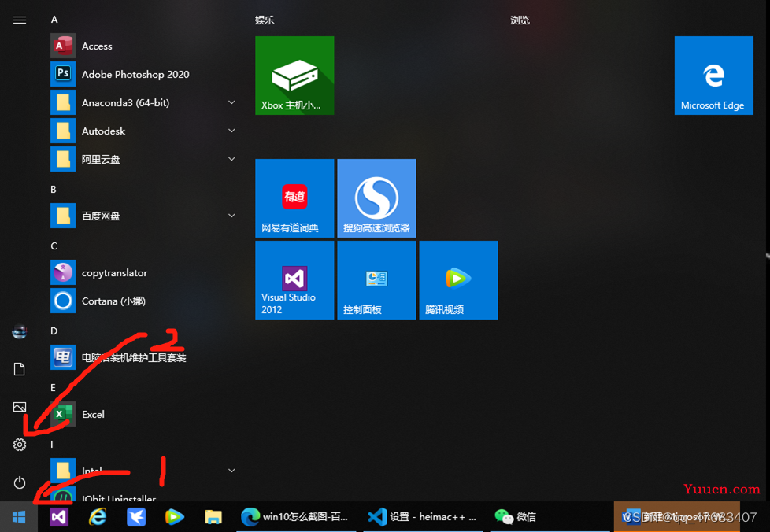Click the letter E section header
This screenshot has width=770, height=532.
[x=53, y=388]
